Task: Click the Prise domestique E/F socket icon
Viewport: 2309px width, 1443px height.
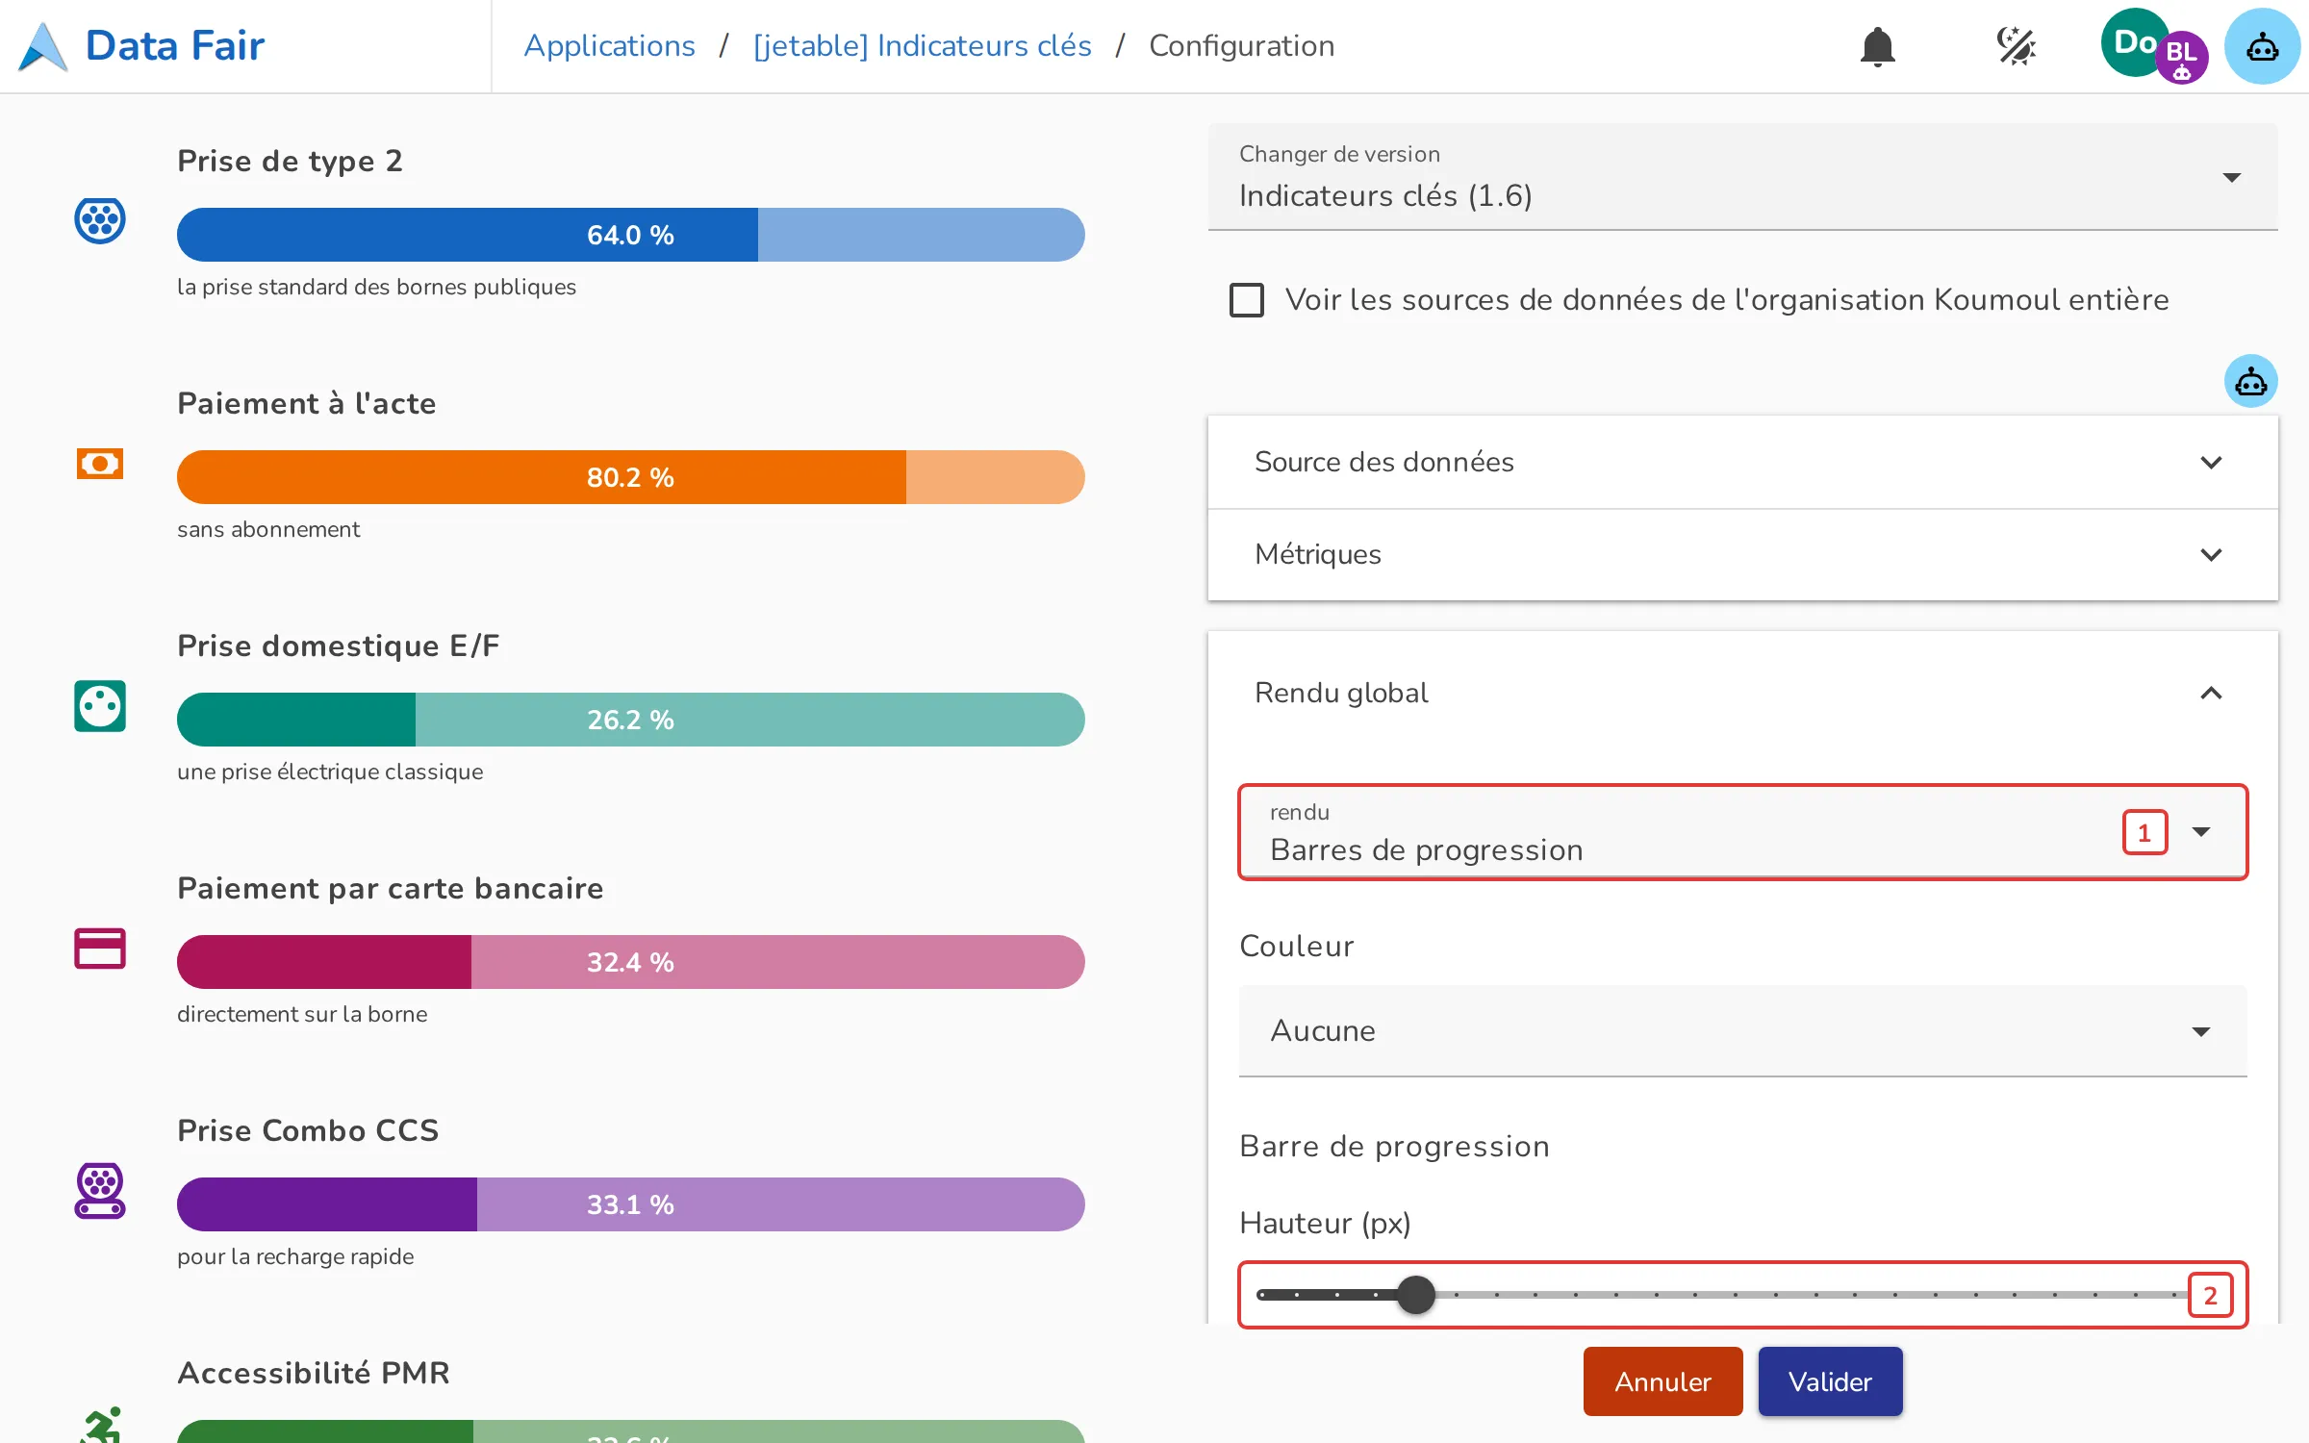Action: click(x=100, y=706)
